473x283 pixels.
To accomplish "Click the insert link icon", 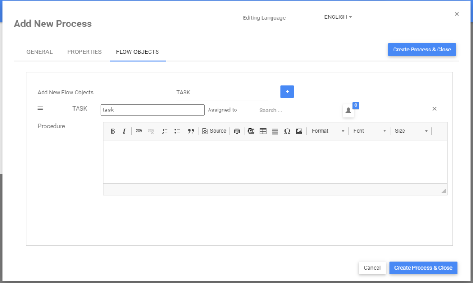I will pos(139,131).
